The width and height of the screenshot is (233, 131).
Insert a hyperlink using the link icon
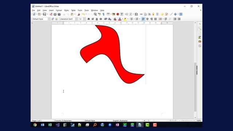[141, 14]
